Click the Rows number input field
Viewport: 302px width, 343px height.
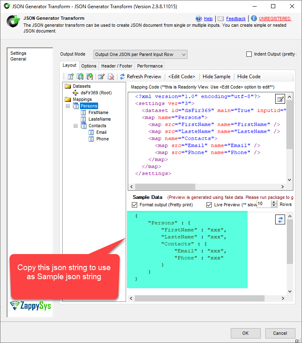264,204
